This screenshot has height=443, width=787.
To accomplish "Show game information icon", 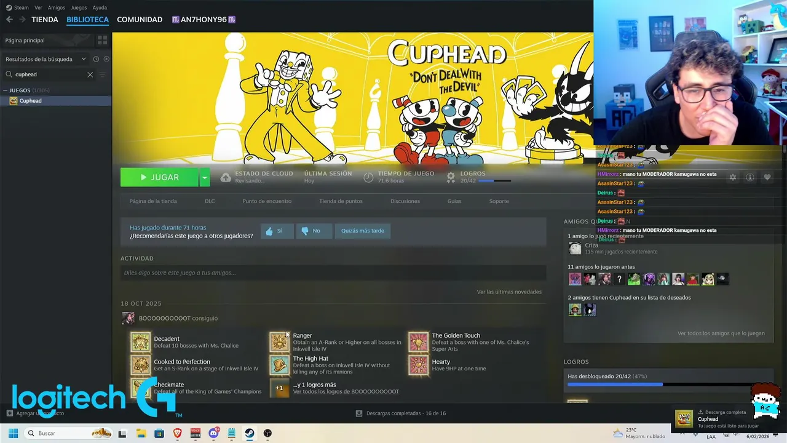I will (749, 177).
